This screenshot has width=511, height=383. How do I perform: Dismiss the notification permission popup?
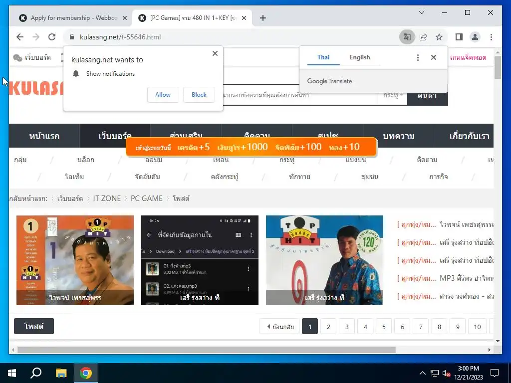tap(215, 53)
